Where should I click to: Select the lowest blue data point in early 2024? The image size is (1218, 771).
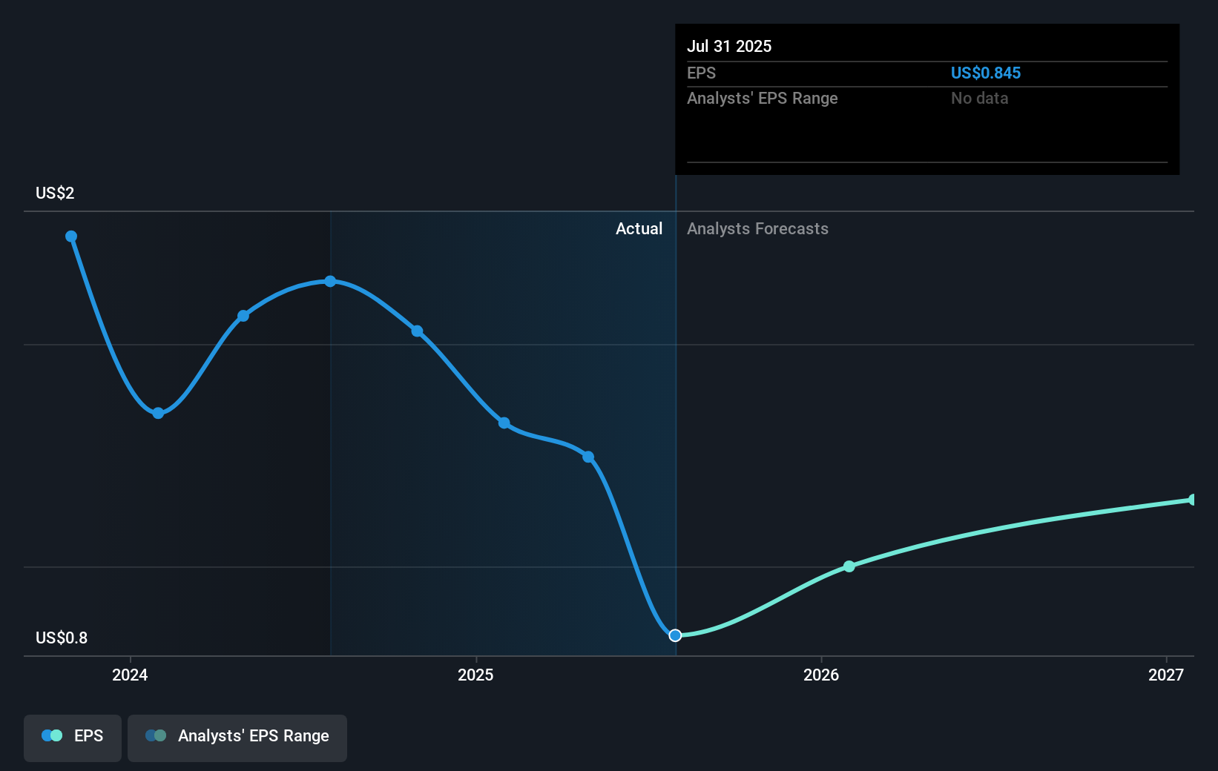point(157,414)
